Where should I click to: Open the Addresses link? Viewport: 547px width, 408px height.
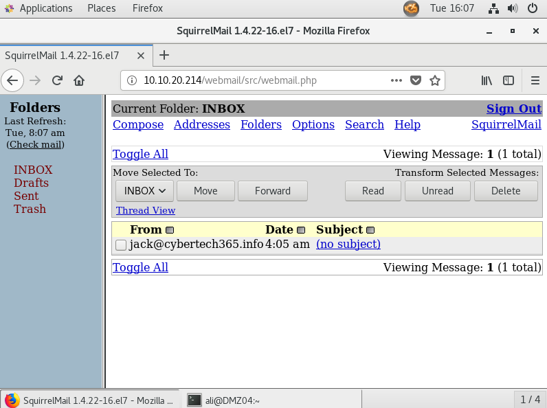[x=202, y=124]
